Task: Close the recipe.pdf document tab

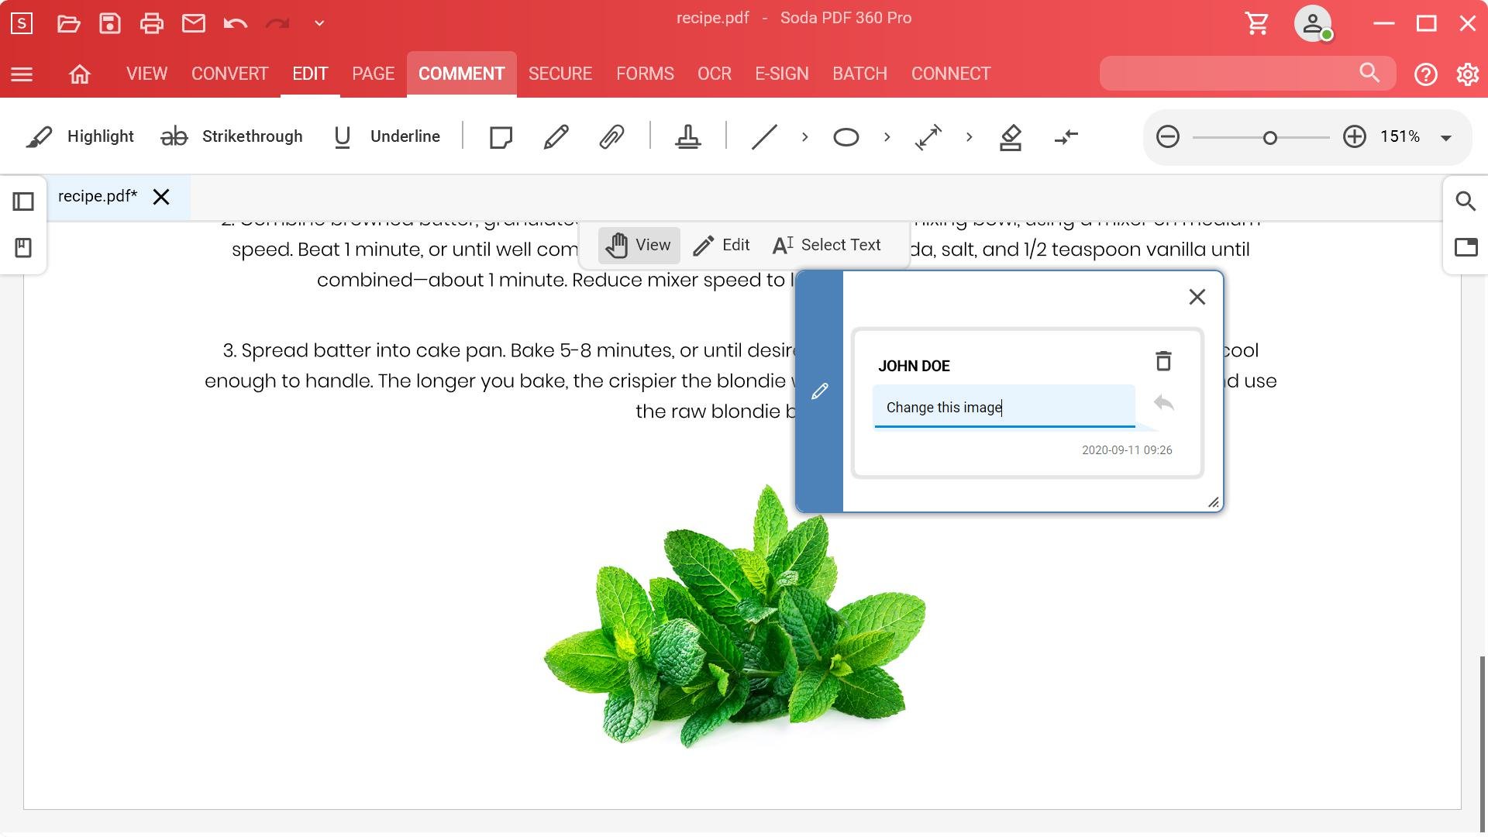Action: [161, 197]
